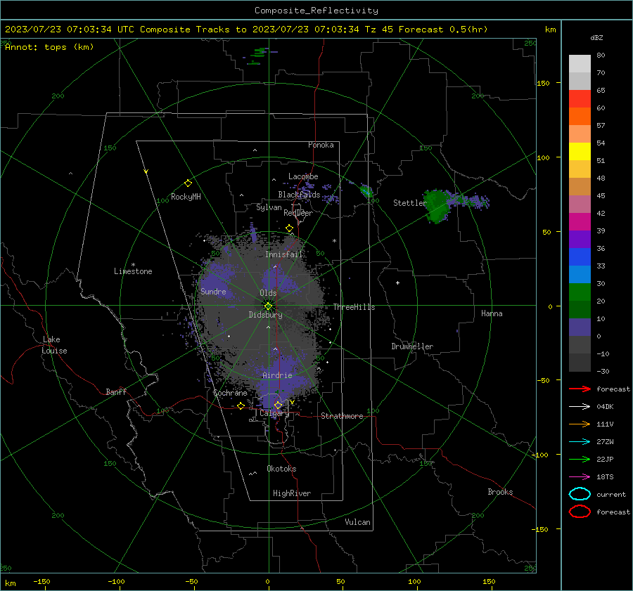This screenshot has height=591, width=633.
Task: Click the Blackfalds town label
Action: [299, 195]
